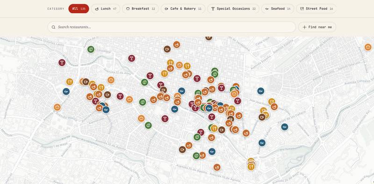Use the Find near me button
The image size is (374, 184).
click(317, 27)
